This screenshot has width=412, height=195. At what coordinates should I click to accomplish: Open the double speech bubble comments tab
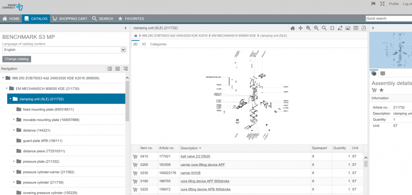(374, 74)
